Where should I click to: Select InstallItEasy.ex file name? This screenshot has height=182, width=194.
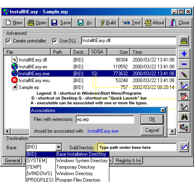coord(33,67)
